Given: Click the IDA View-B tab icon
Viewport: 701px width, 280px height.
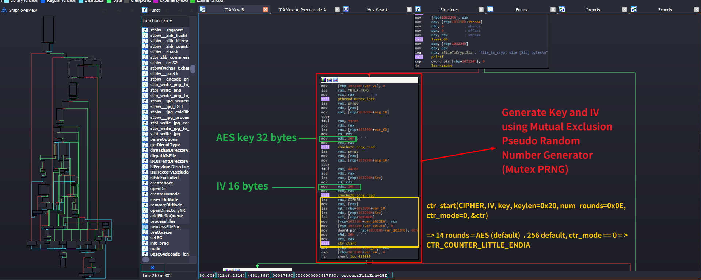Looking at the screenshot, I should tap(203, 9).
